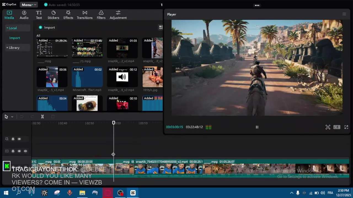Select the 191tyh.jpg image thumbnail
The image size is (353, 198).
click(x=153, y=77)
